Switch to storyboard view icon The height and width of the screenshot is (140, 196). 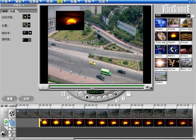click(x=2, y=106)
